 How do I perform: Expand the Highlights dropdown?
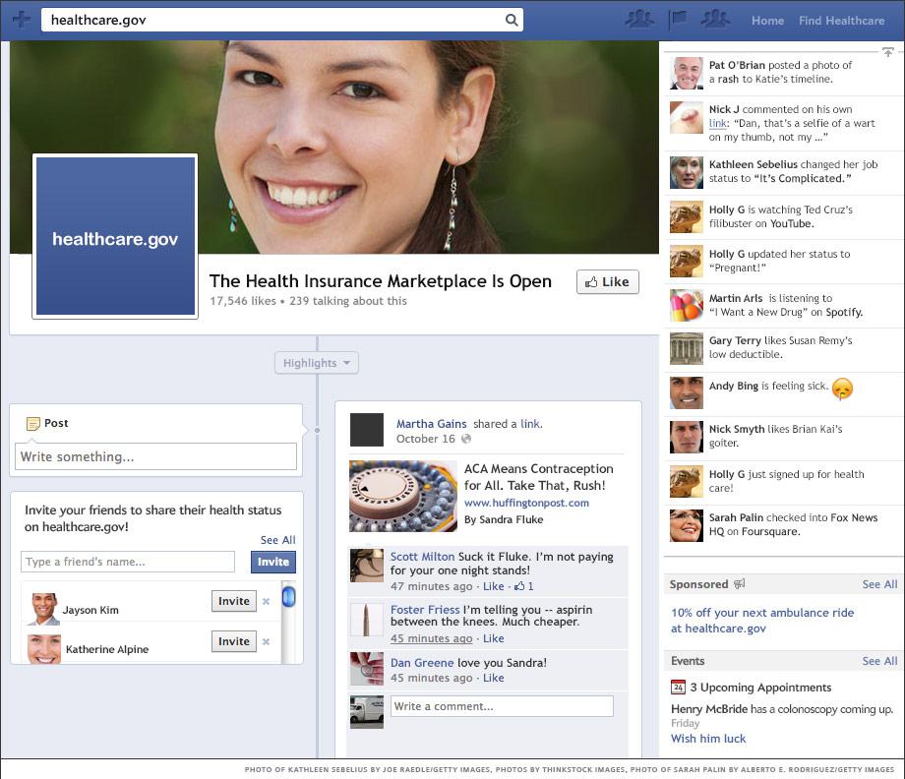[317, 363]
